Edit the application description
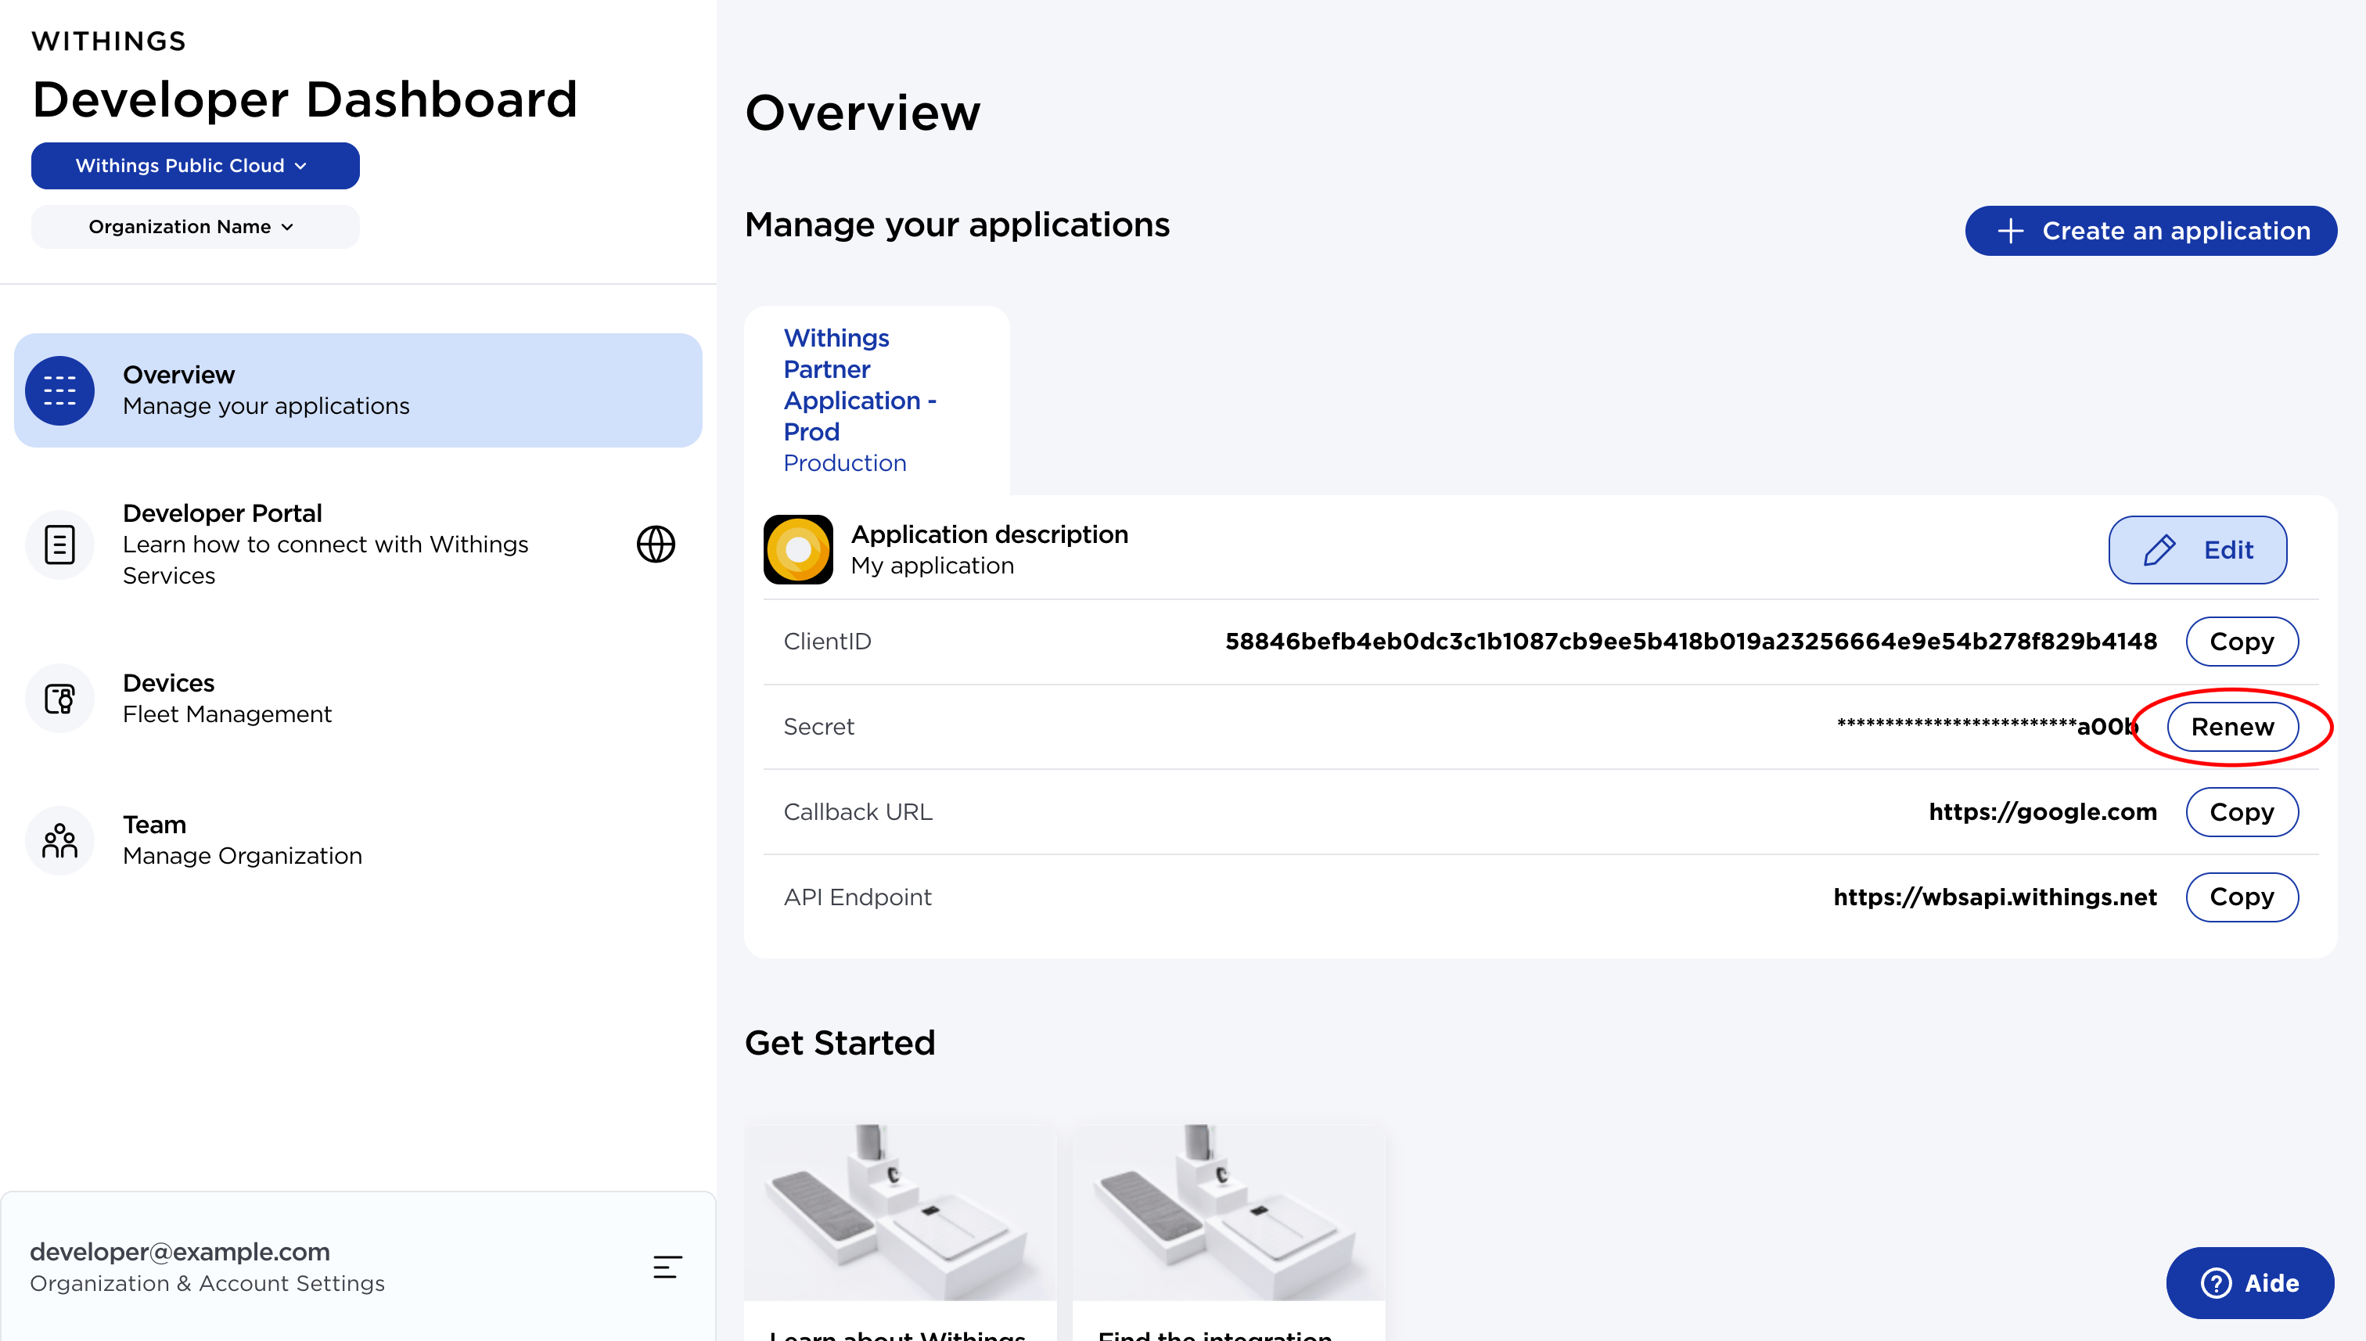This screenshot has height=1341, width=2366. pyautogui.click(x=2198, y=550)
